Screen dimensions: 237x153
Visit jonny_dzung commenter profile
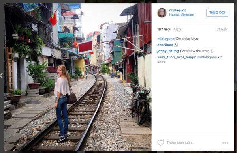pyautogui.click(x=168, y=51)
